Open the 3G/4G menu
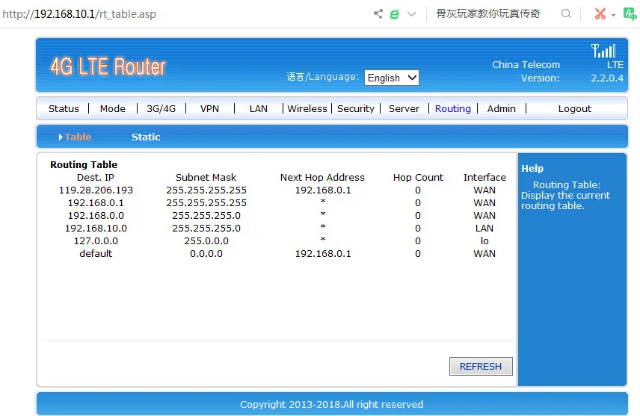Viewport: 640px width, 416px height. pos(161,108)
